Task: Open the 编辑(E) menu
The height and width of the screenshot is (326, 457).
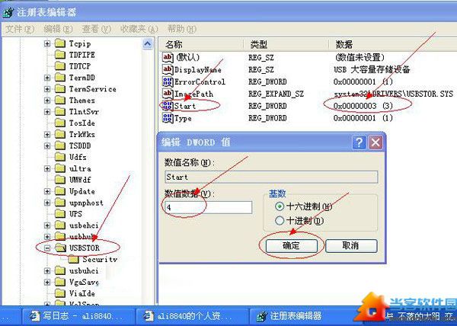Action: (x=58, y=29)
